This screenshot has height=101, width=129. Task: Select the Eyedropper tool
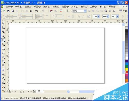point(3,78)
